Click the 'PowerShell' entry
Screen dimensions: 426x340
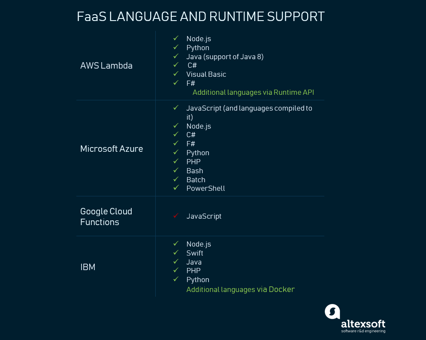click(205, 189)
